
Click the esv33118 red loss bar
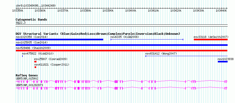click(210, 40)
